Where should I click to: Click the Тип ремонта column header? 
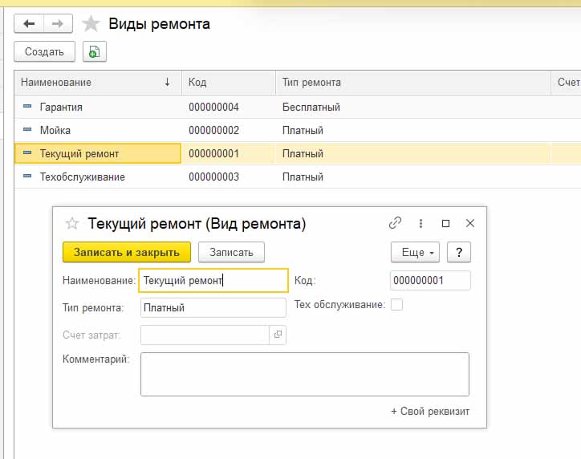pos(311,82)
